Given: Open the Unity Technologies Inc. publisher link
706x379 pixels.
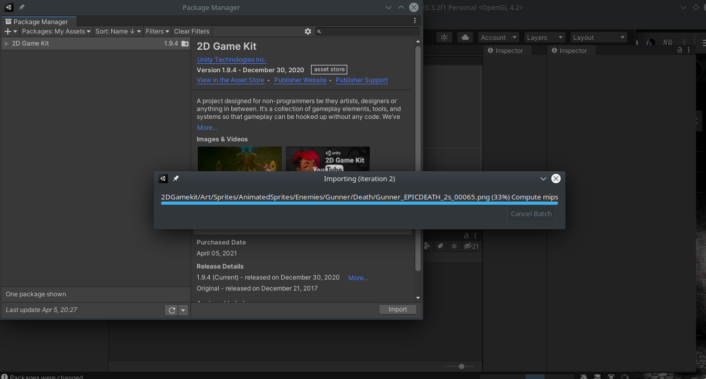Looking at the screenshot, I should tap(231, 60).
